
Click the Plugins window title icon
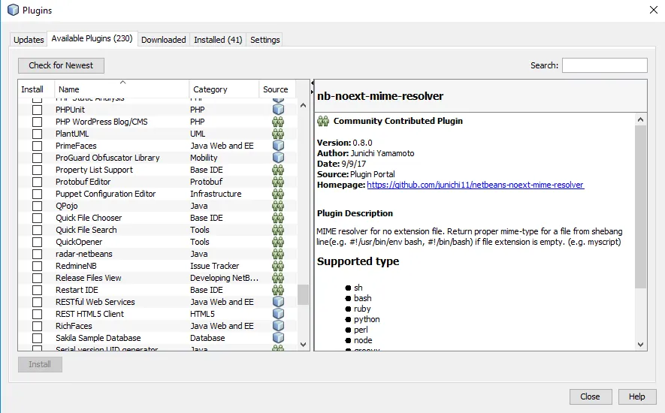point(13,11)
